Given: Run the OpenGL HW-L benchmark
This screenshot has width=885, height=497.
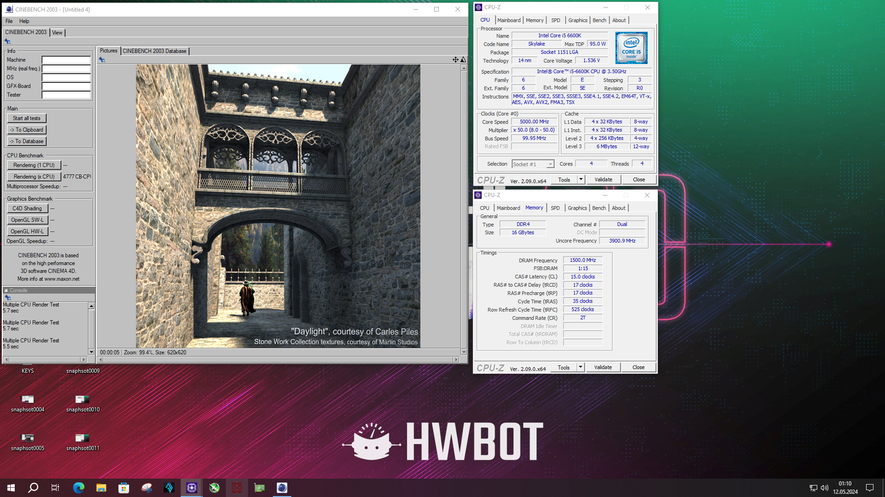Looking at the screenshot, I should 27,231.
